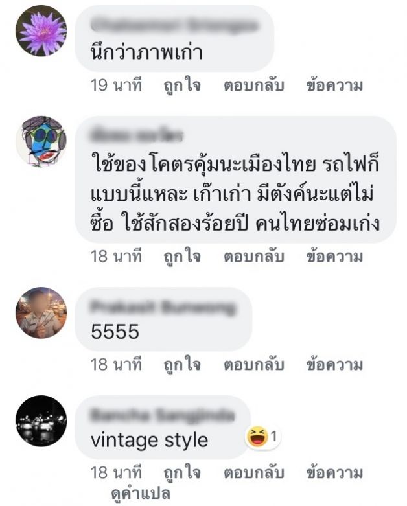Click ดูคำแปล to see translation

141,494
